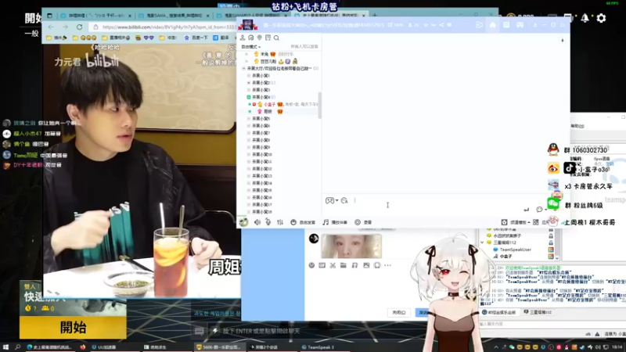Open game settings gear icon
This screenshot has height=352, width=626.
click(601, 18)
